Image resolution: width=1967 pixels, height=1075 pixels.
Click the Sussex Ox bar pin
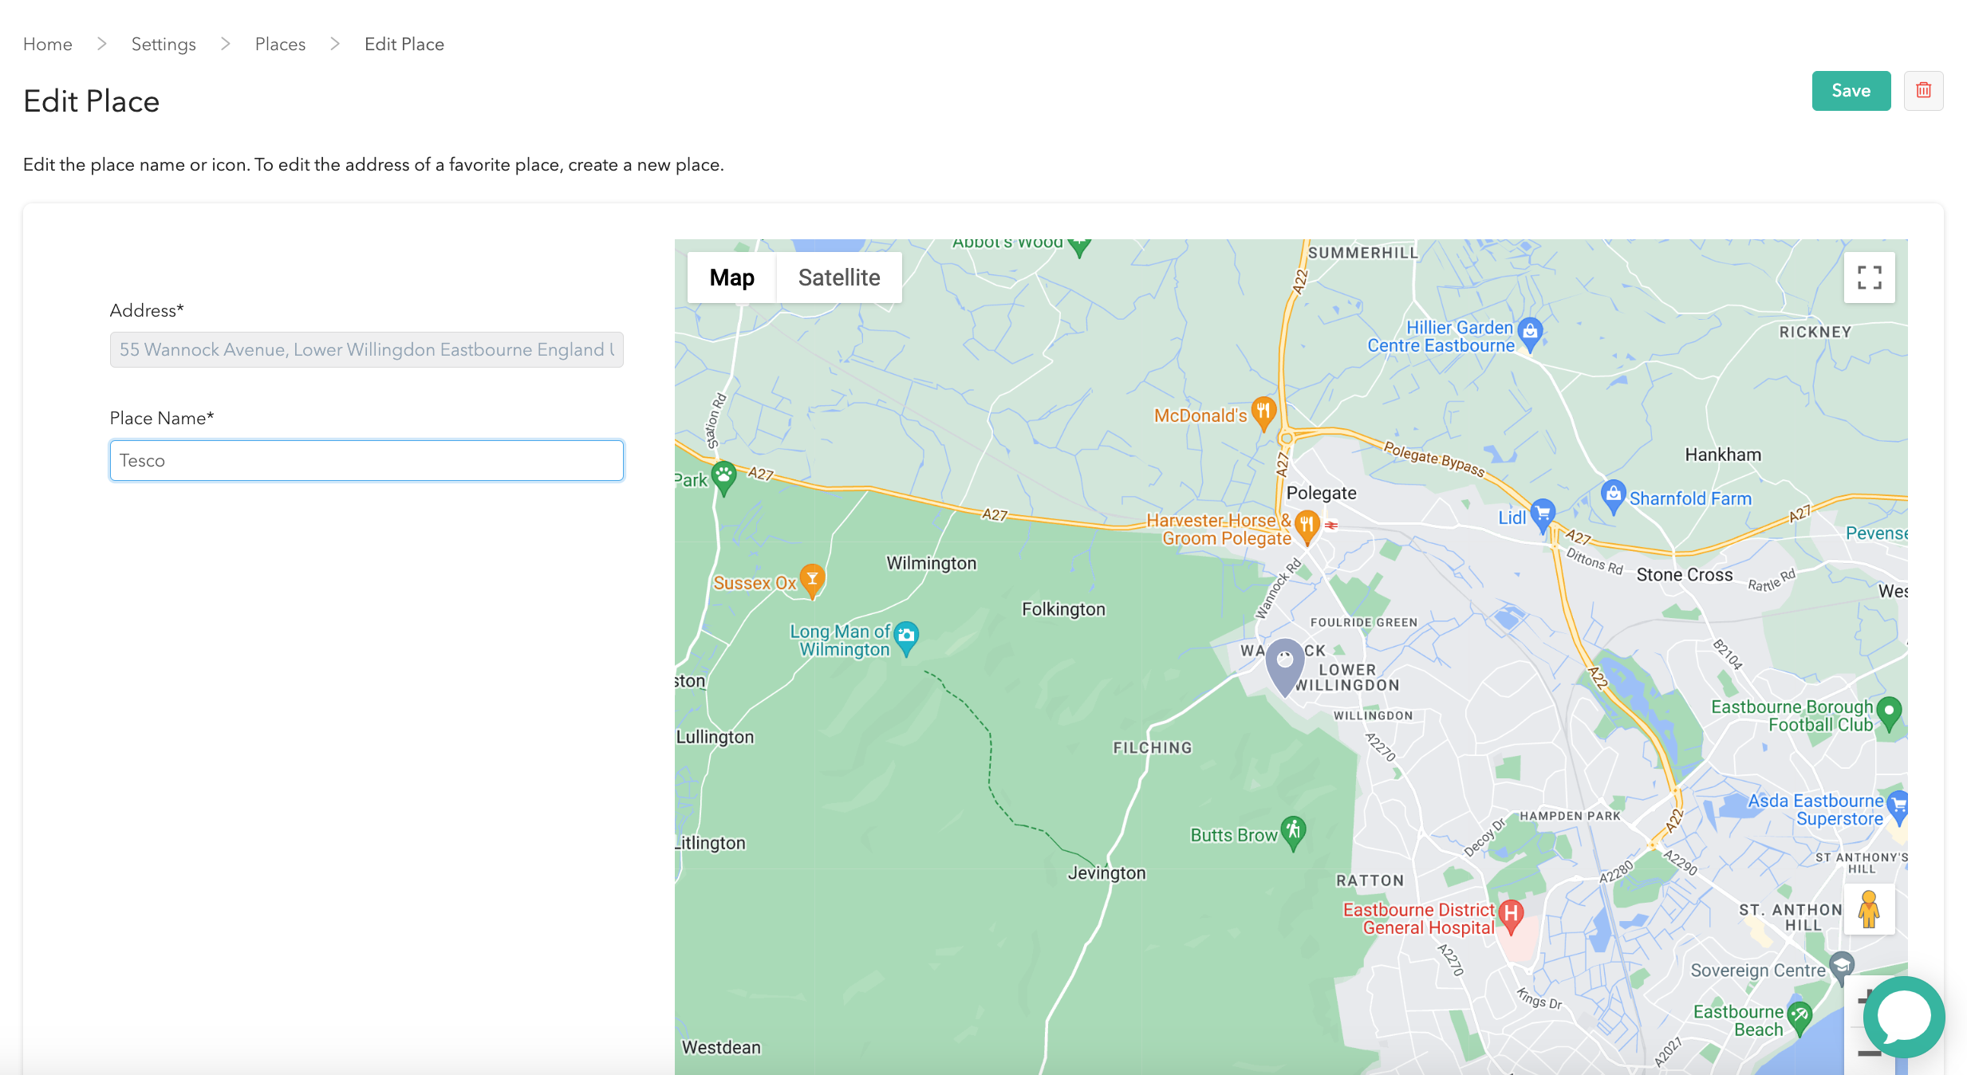tap(812, 580)
